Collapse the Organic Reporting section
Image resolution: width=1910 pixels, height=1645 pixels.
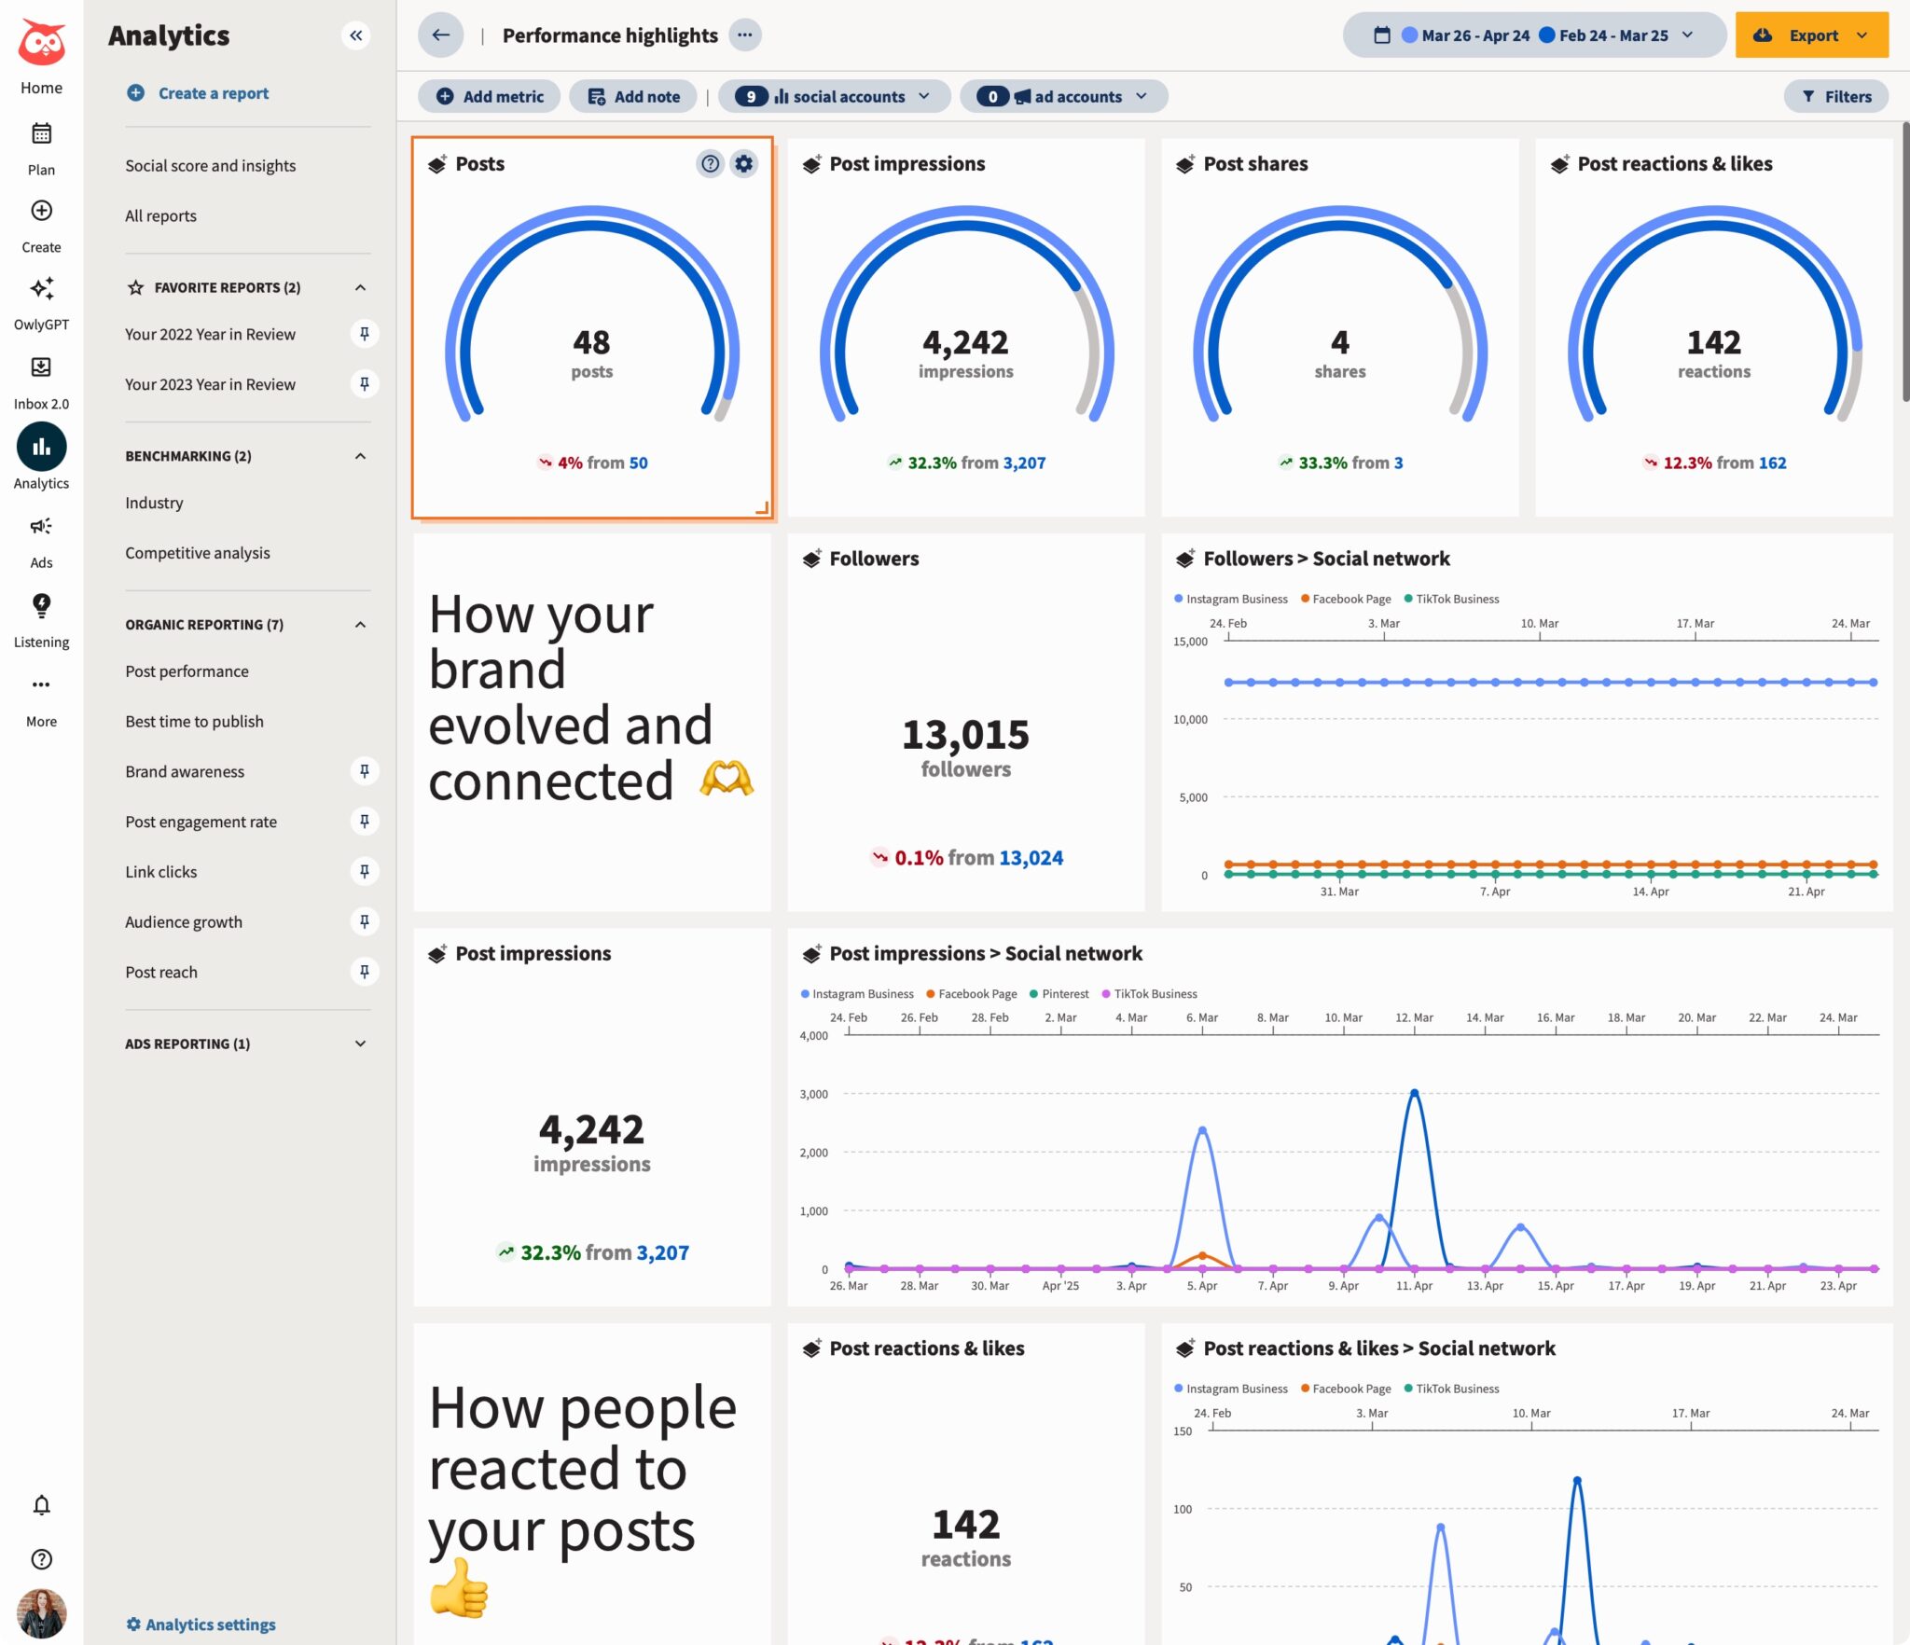(x=361, y=624)
